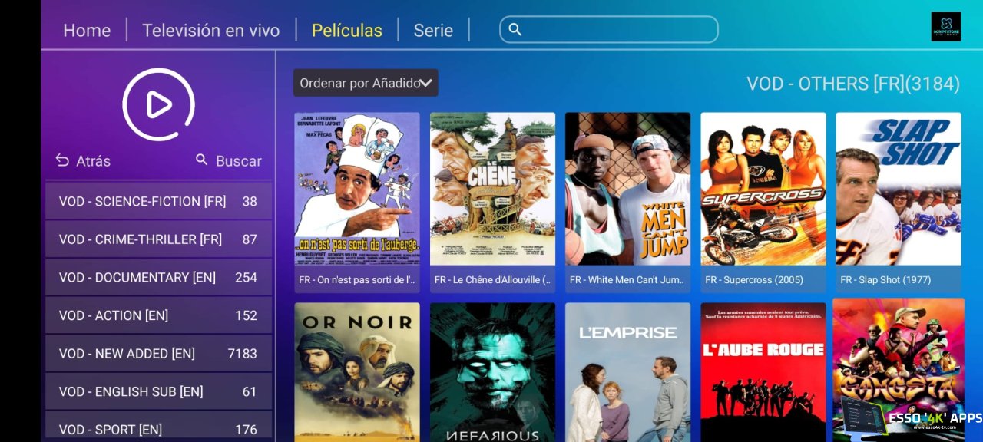
Task: Click the Scriptstore logo in top corner
Action: pos(945,26)
